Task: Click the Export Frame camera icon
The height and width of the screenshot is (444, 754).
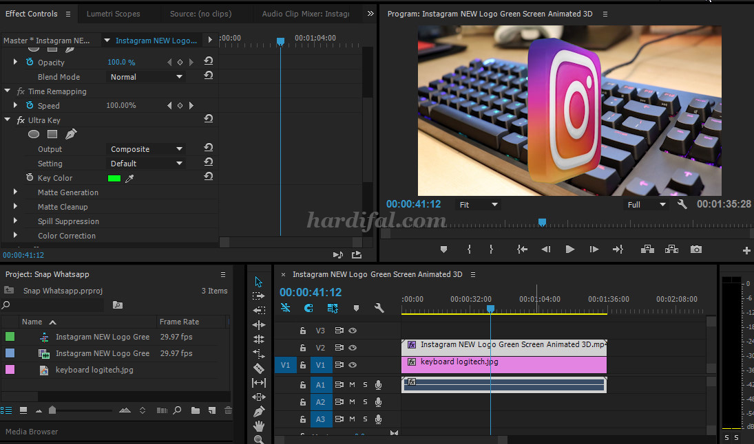Action: coord(695,249)
